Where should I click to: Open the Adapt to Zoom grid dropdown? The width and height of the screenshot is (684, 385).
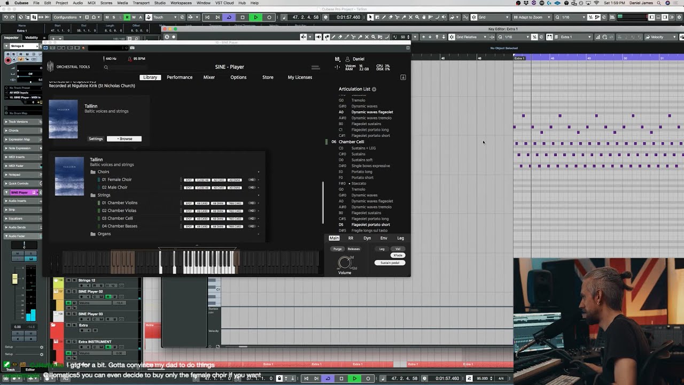(x=533, y=17)
